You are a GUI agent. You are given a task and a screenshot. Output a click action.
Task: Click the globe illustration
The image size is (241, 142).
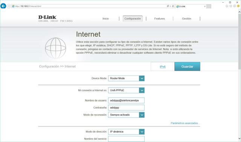55,48
